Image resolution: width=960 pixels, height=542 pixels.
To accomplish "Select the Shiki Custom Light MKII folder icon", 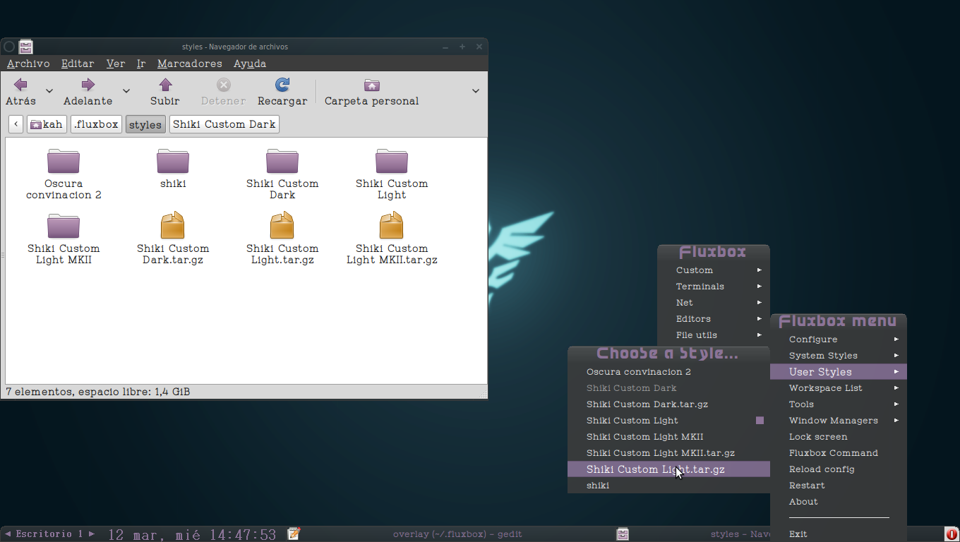I will [x=64, y=226].
